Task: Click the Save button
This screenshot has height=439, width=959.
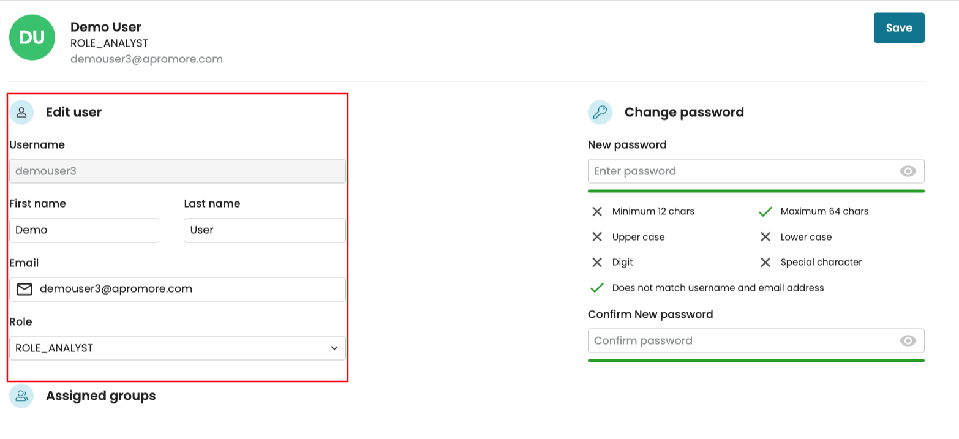Action: coord(898,28)
